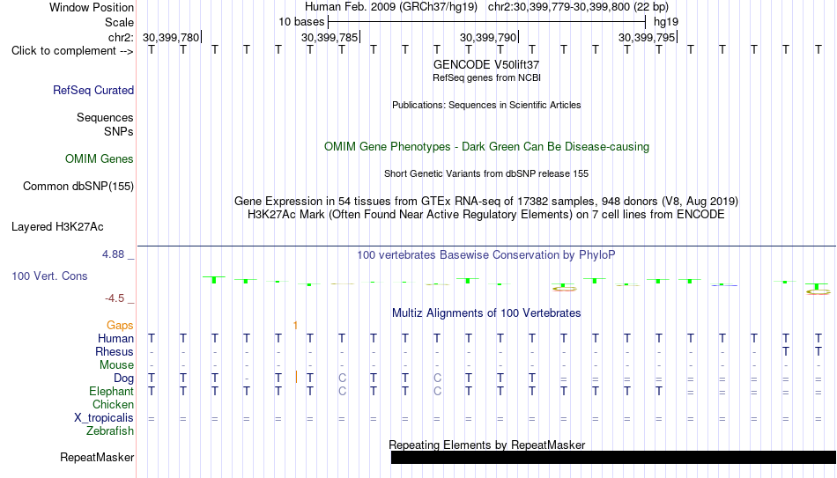Click '100 vertebrates Basewise Conservation by PhyloP' title
837x478 pixels.
click(486, 255)
